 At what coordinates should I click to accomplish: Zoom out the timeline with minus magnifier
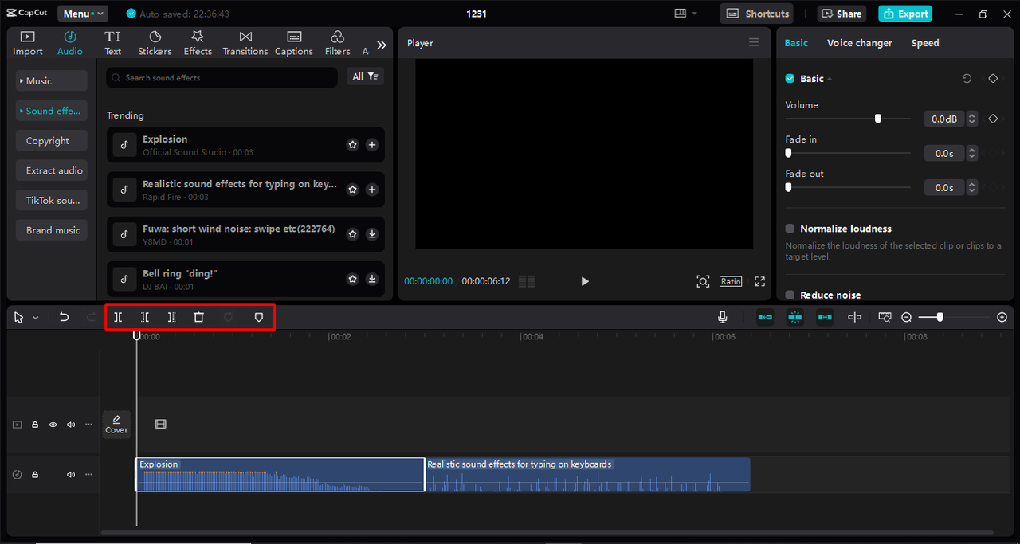point(907,317)
